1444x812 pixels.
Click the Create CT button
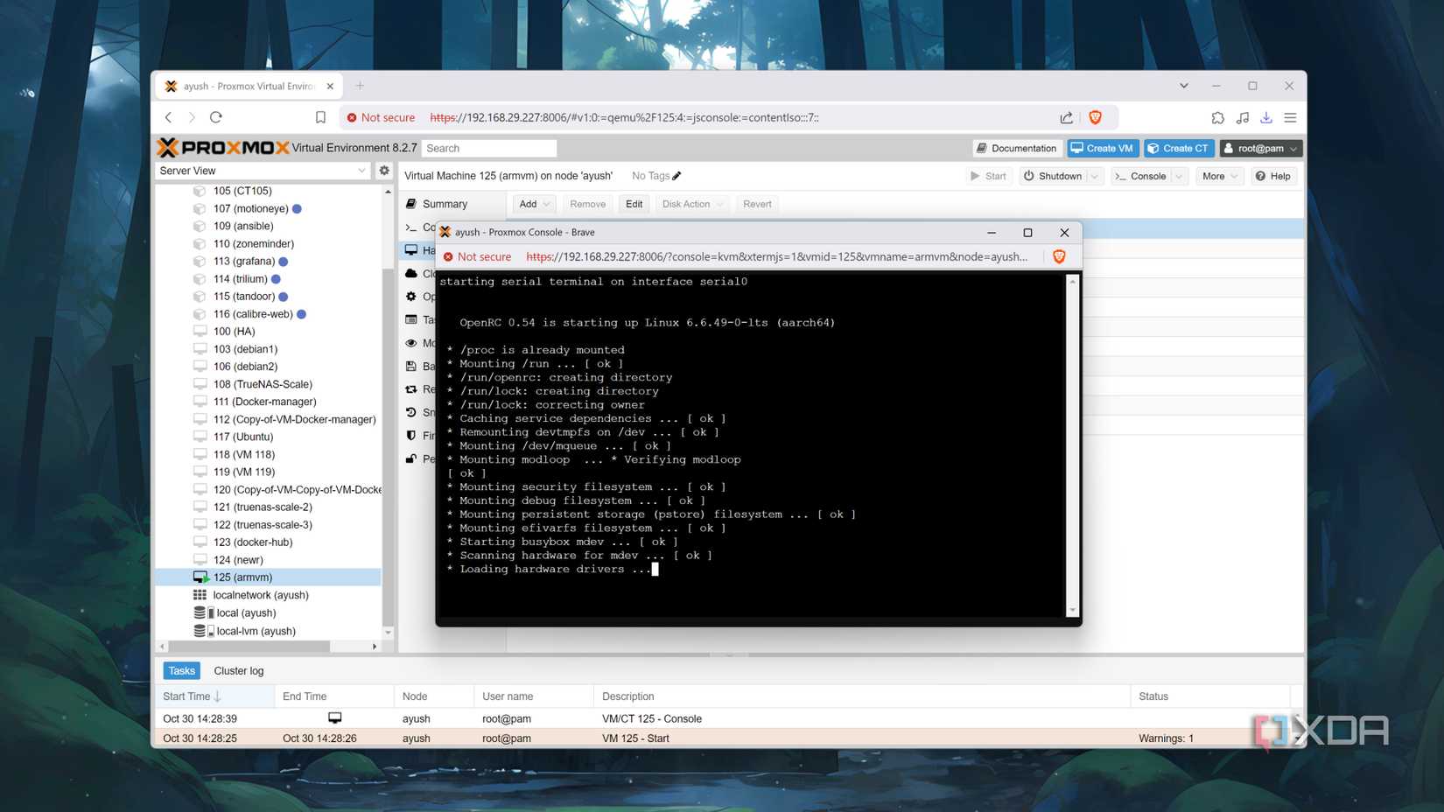coord(1179,148)
